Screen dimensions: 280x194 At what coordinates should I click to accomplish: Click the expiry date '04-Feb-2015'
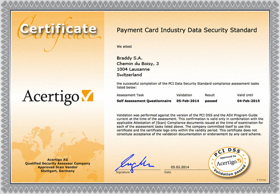pyautogui.click(x=248, y=101)
